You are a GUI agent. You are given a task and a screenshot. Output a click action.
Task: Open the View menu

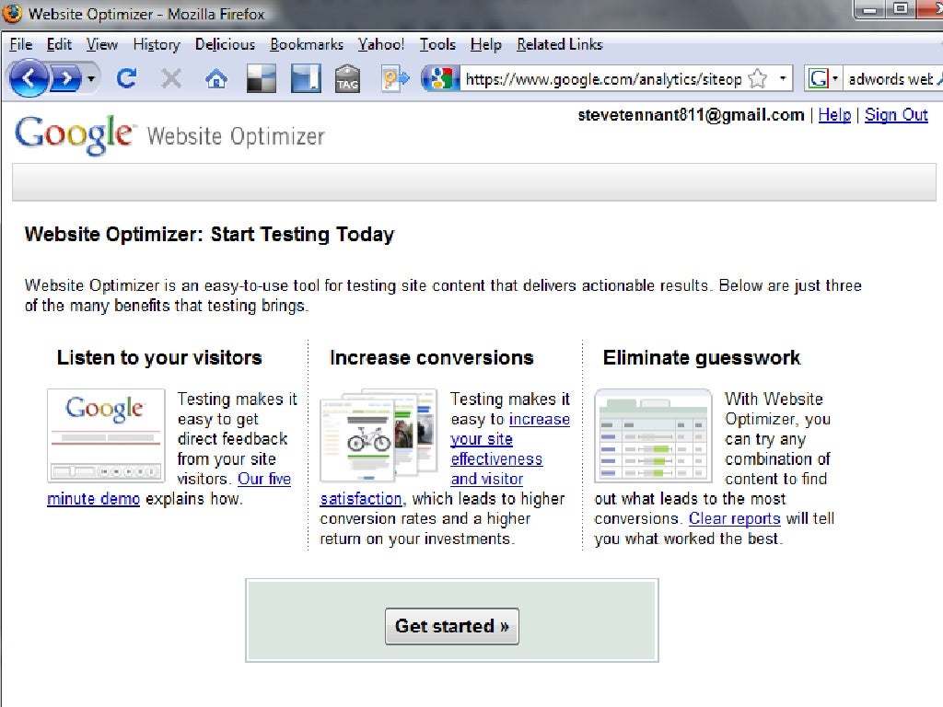[x=101, y=44]
